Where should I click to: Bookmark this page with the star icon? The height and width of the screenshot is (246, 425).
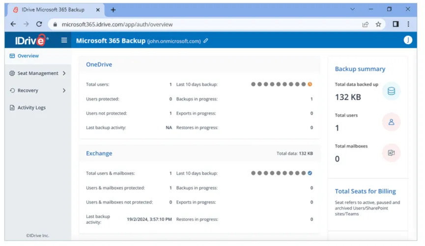point(378,24)
